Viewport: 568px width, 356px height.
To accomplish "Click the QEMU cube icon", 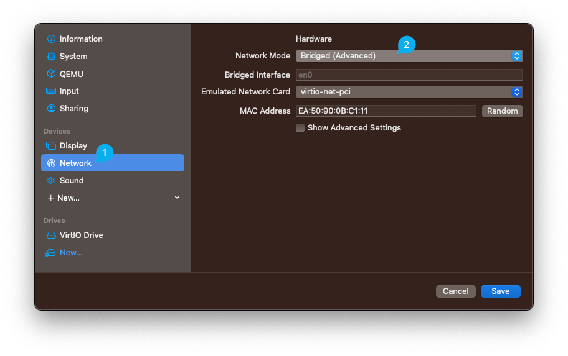I will [x=51, y=74].
